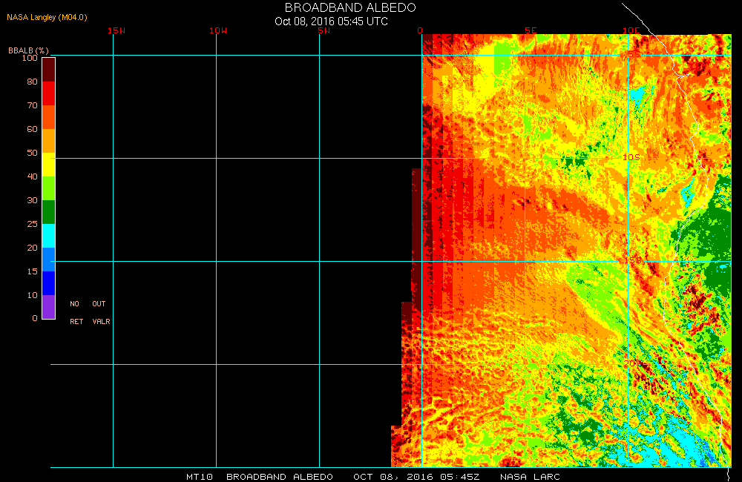The image size is (742, 482).
Task: Click the 5E longitude label
Action: coord(530,30)
